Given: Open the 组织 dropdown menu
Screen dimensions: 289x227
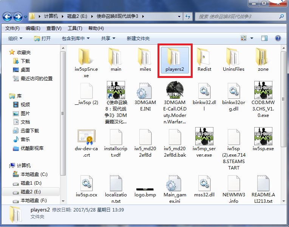Looking at the screenshot, I should tap(15, 38).
